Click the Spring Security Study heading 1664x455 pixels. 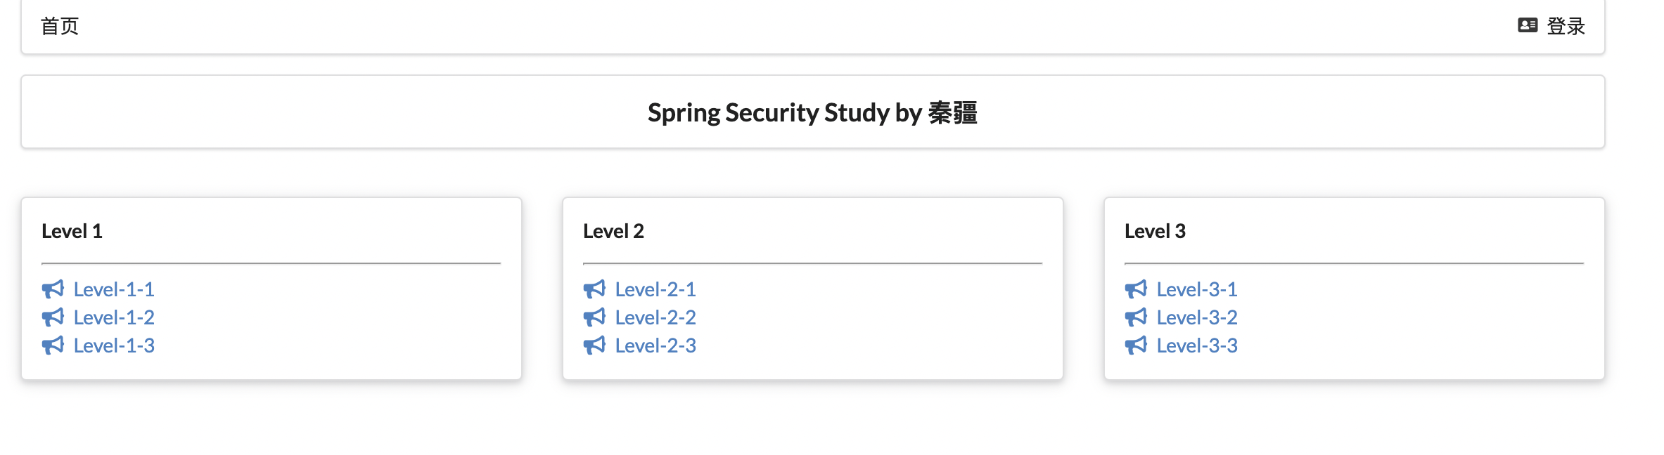[x=812, y=112]
